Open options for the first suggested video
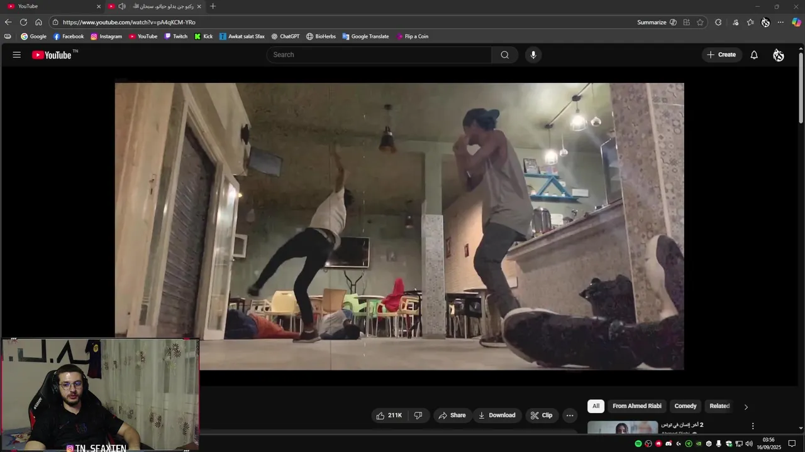Screen dimensions: 805x452 tap(753, 426)
